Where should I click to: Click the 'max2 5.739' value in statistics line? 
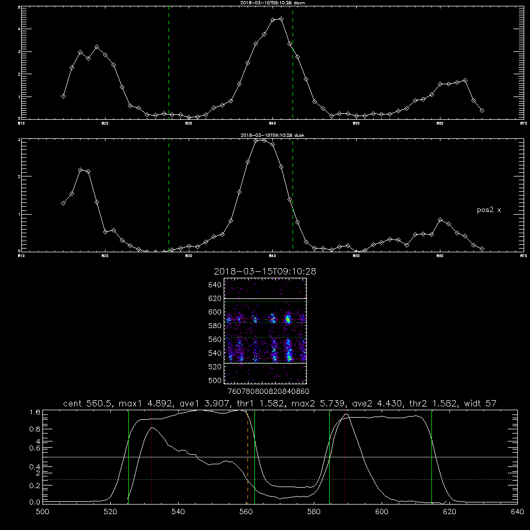coord(317,403)
